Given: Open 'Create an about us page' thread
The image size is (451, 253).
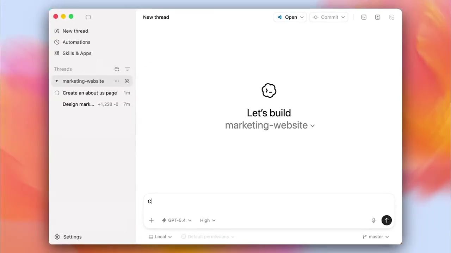Looking at the screenshot, I should click(x=92, y=93).
